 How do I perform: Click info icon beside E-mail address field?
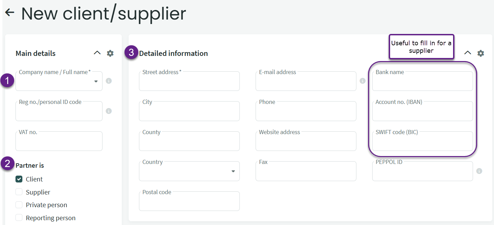click(362, 81)
